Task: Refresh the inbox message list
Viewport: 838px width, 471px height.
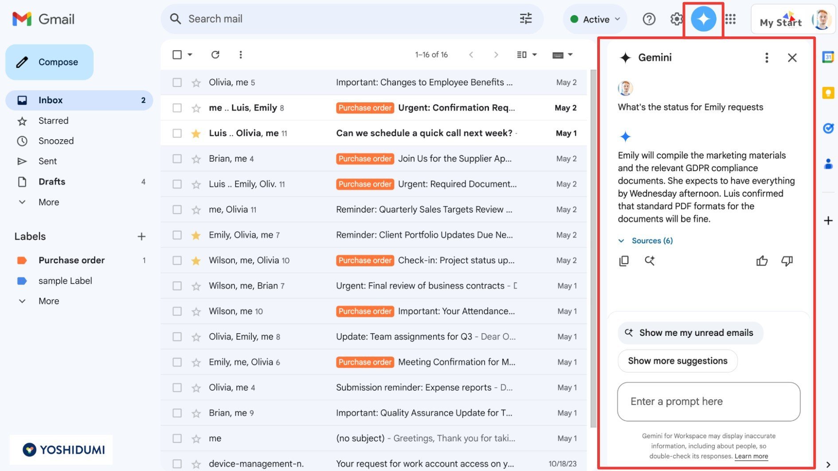Action: (215, 54)
